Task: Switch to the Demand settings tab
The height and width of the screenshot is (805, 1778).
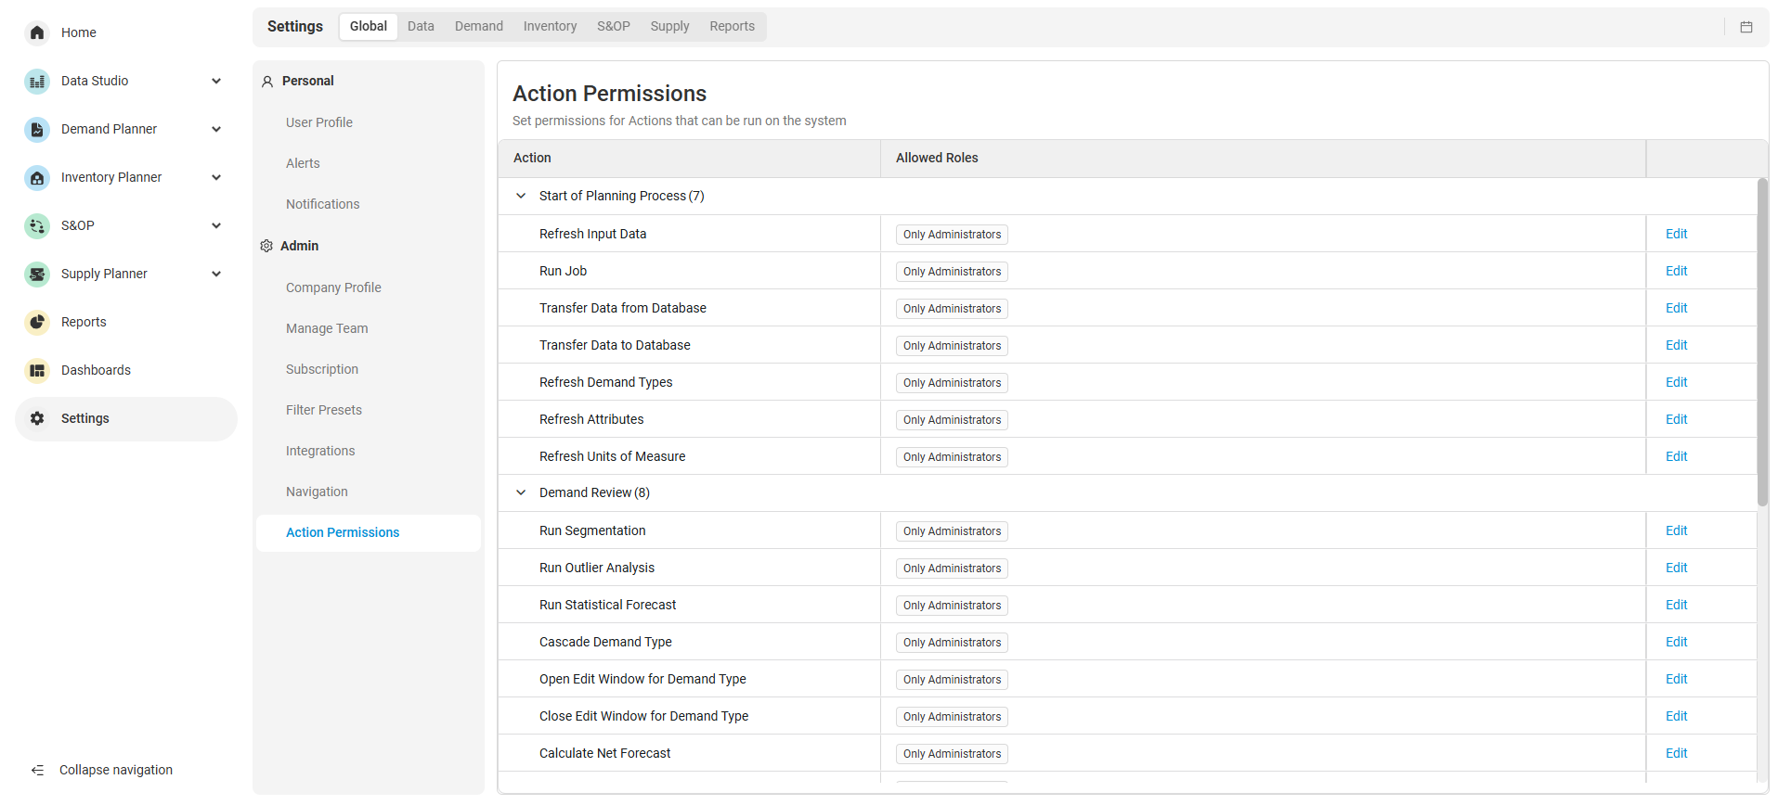Action: 478,27
